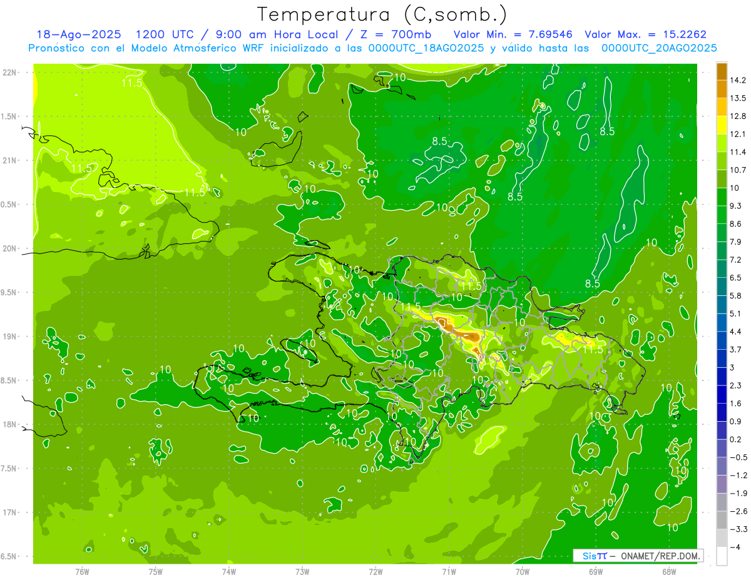Click the "-1.2" color scale value
Viewport: 751px width, 580px height.
tap(738, 475)
